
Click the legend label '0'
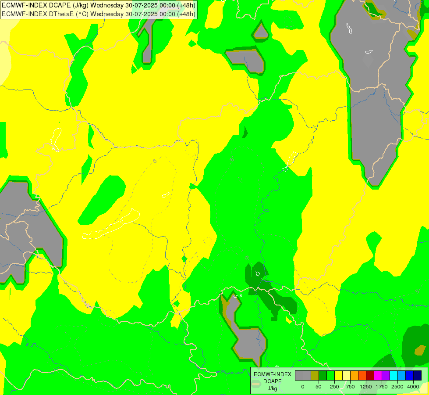303,387
